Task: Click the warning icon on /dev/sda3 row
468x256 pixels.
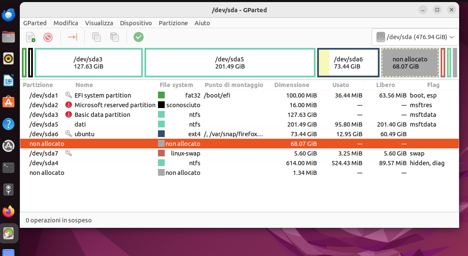Action: (69, 114)
